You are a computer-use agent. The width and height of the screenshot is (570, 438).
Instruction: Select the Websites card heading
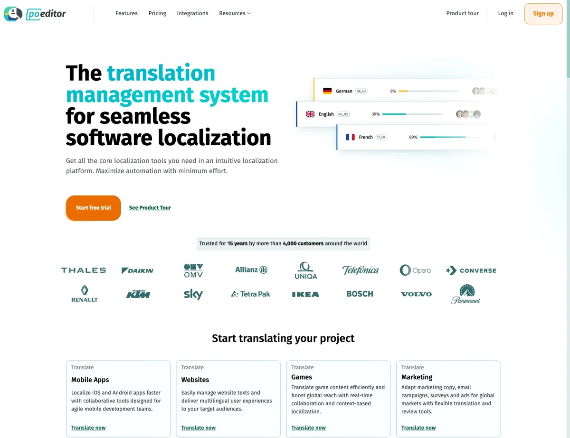(195, 380)
